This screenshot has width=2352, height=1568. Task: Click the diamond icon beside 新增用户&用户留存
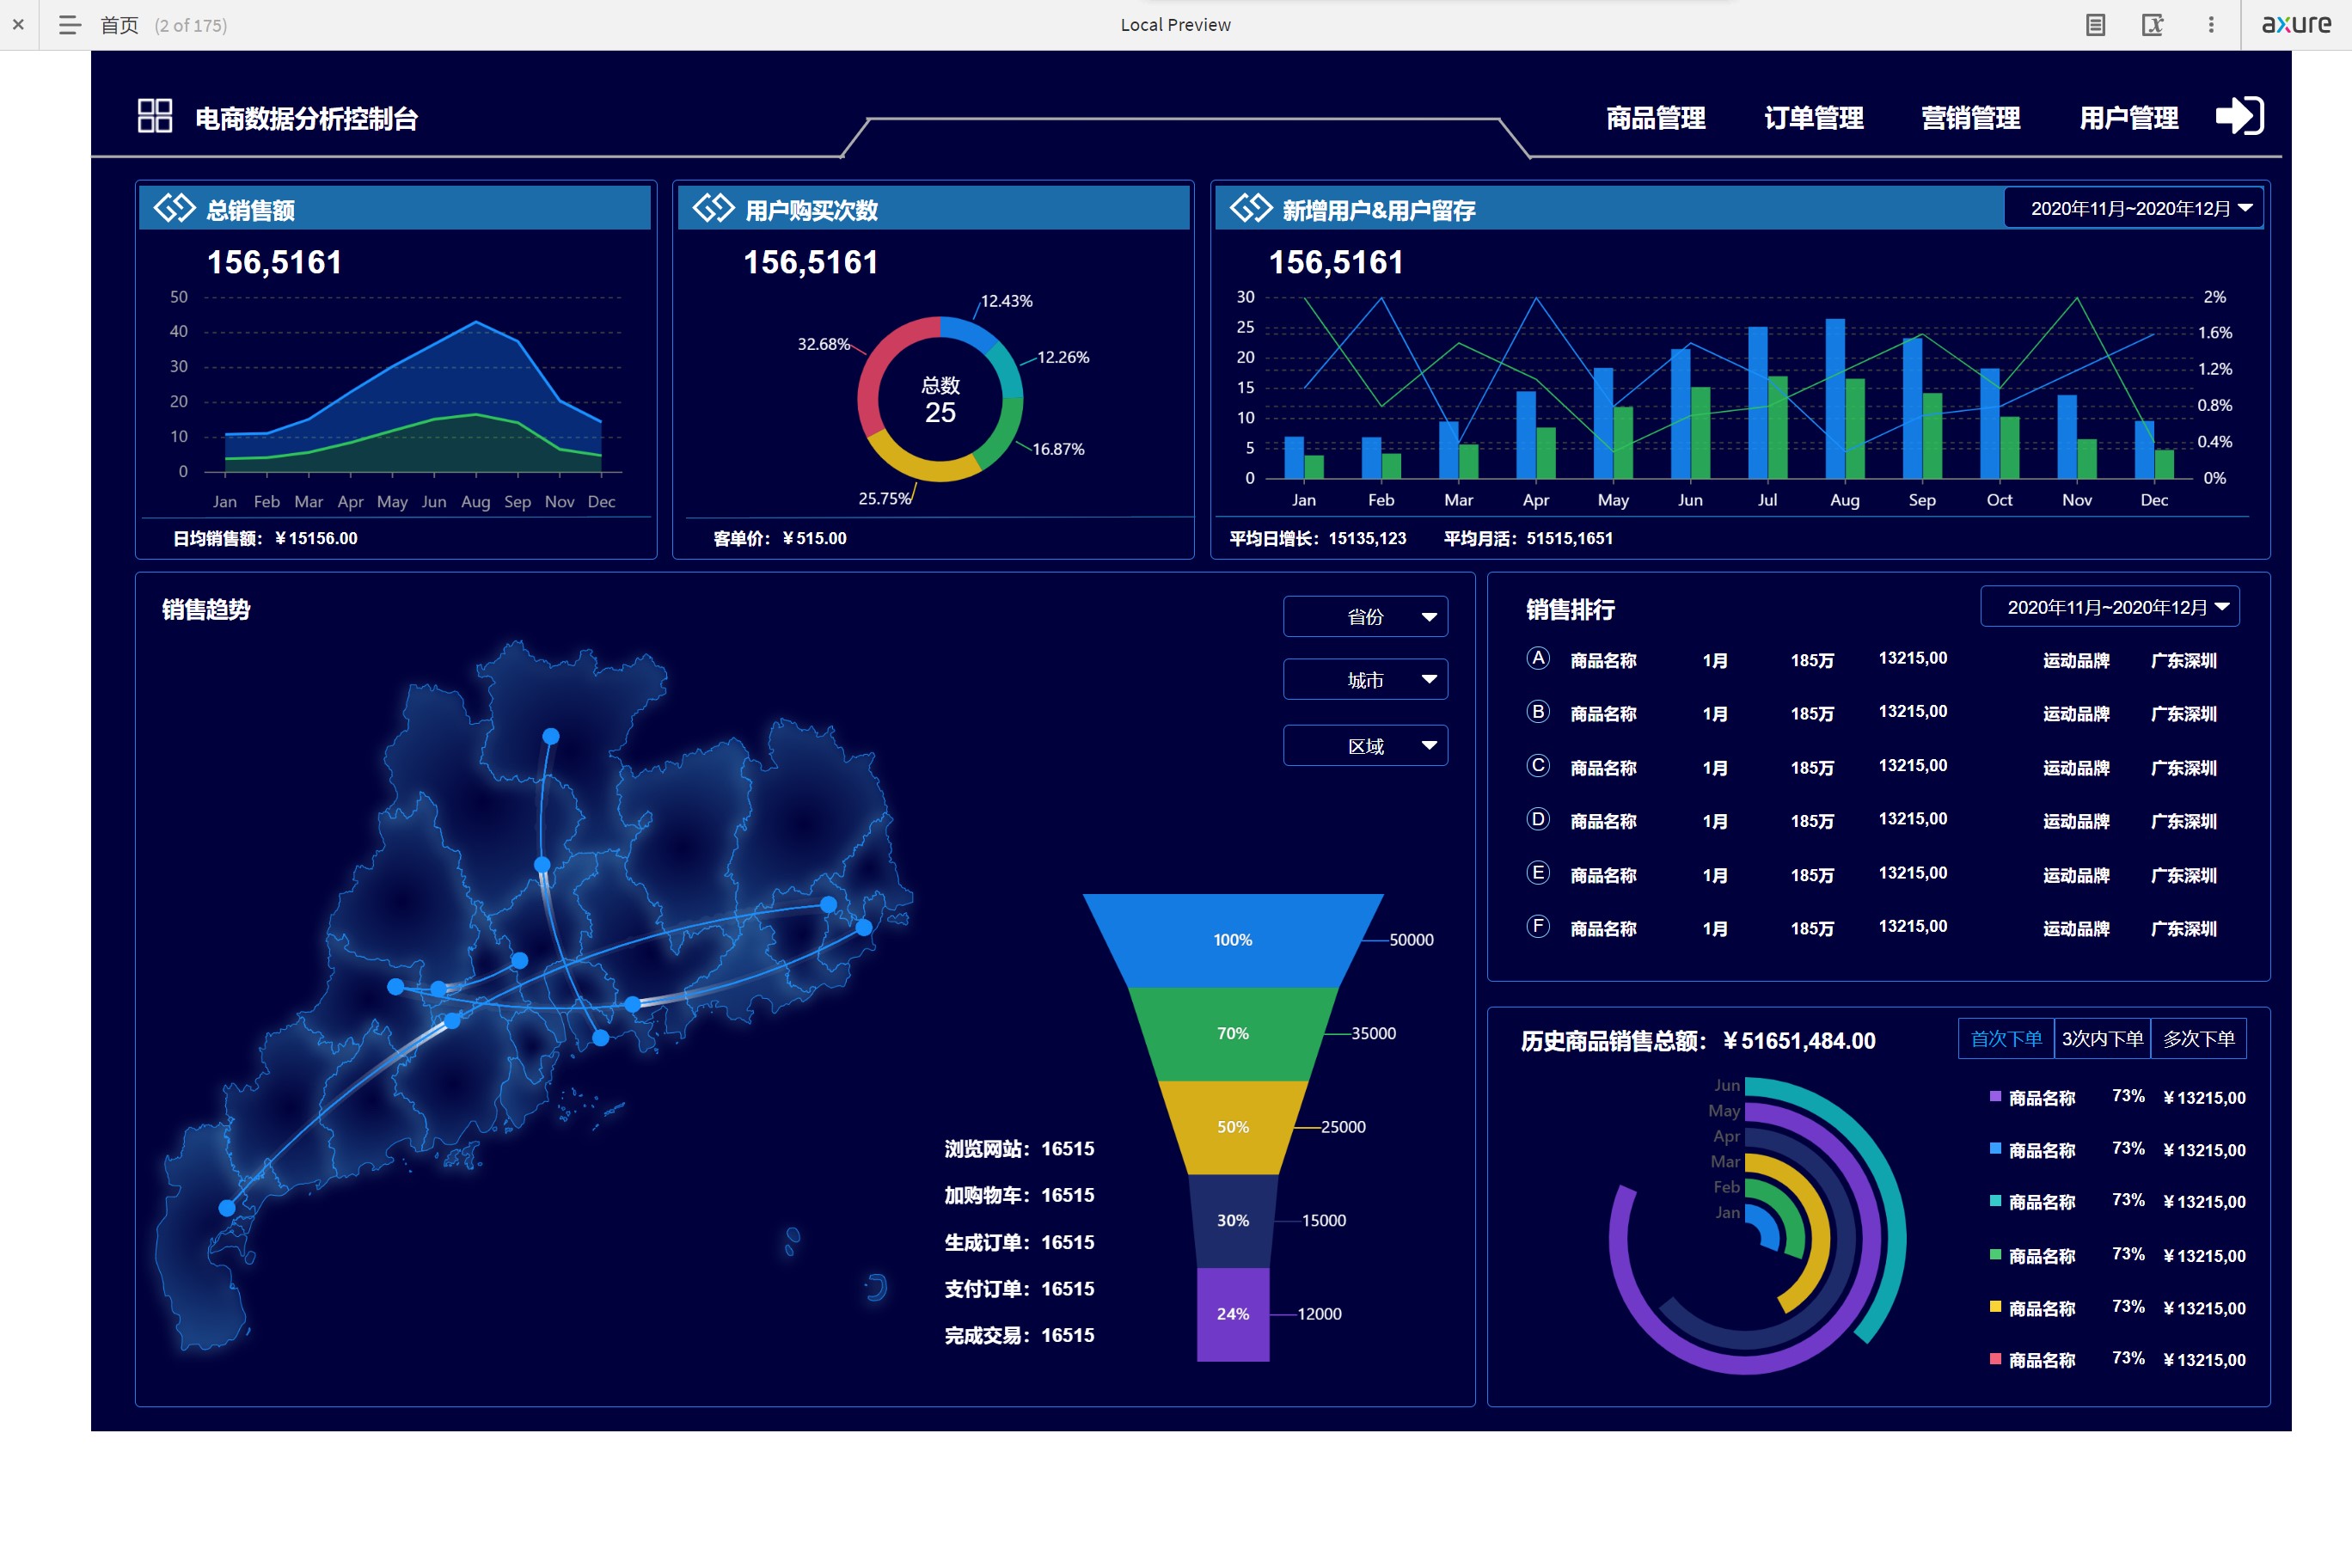[1251, 209]
